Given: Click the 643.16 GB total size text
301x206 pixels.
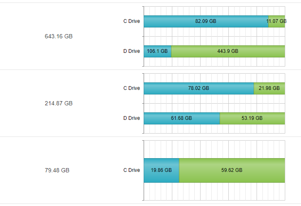Looking at the screenshot, I should [59, 36].
